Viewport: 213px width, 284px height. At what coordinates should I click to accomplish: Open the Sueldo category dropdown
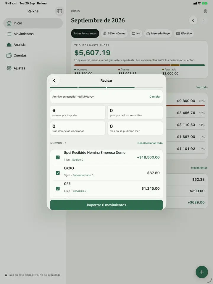tap(78, 160)
